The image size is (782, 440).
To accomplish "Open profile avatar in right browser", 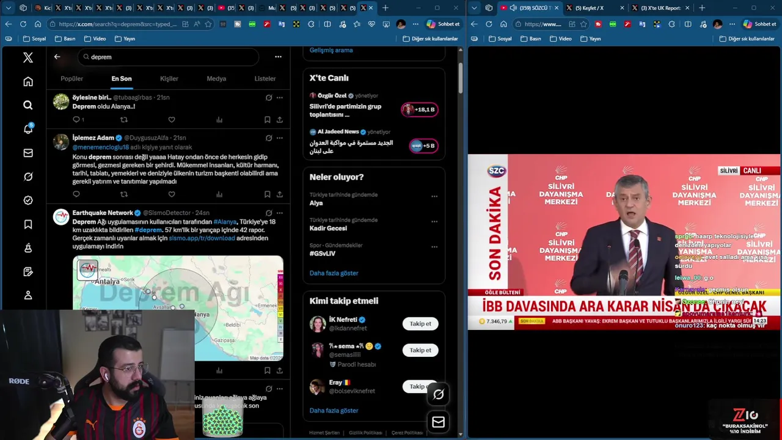I will (717, 24).
